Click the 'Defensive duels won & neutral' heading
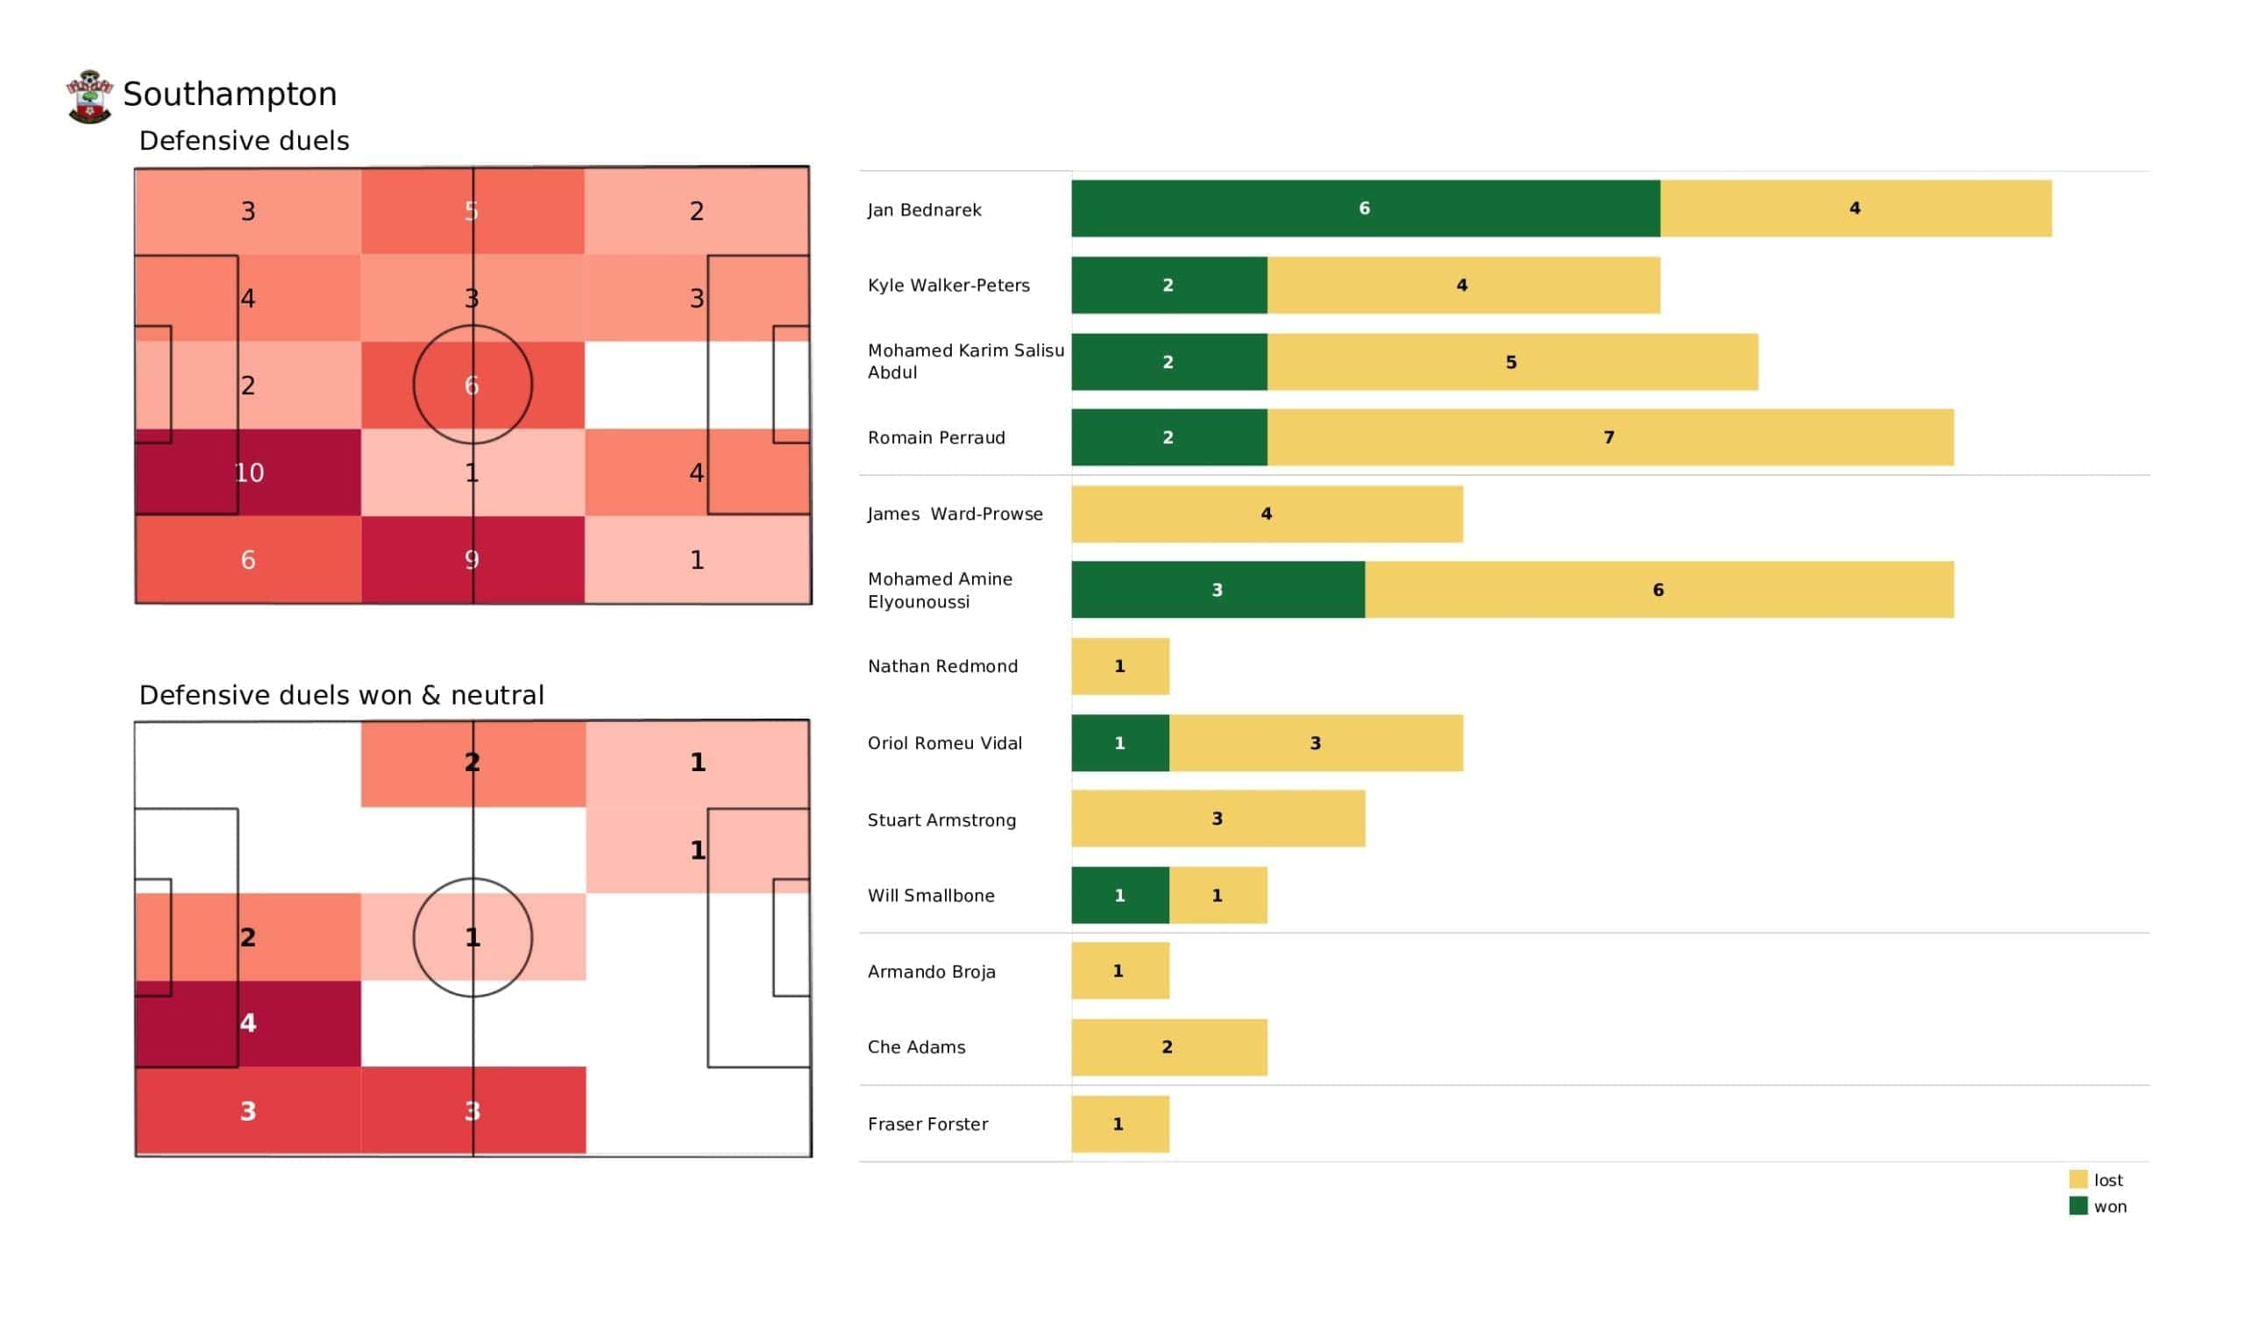The height and width of the screenshot is (1318, 2244). point(341,695)
